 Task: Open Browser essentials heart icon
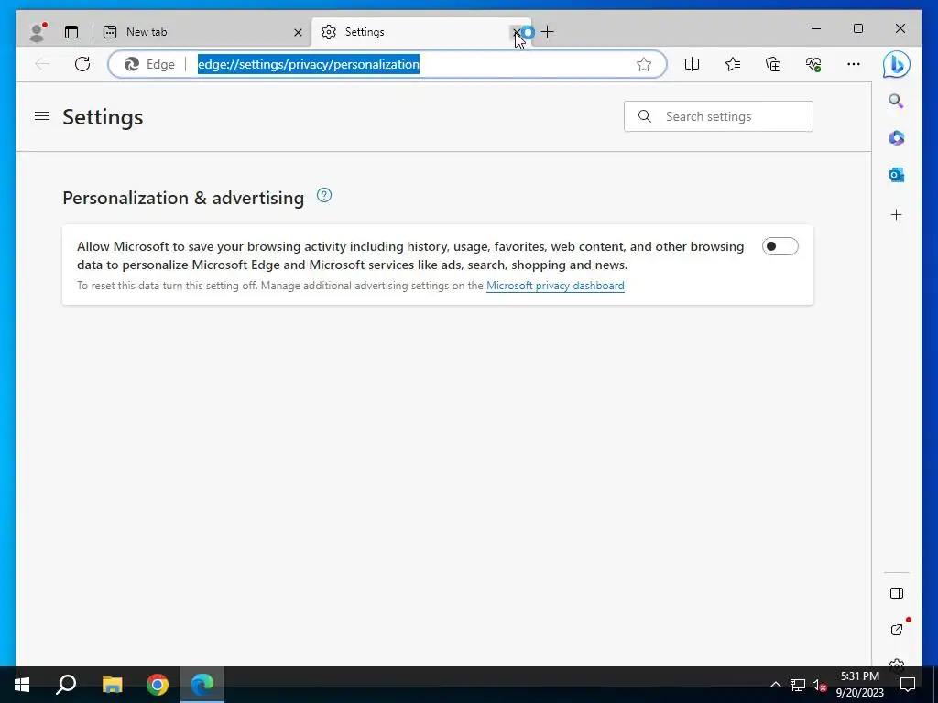[813, 64]
